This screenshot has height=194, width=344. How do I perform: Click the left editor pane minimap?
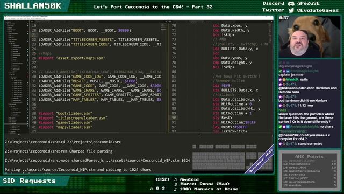(x=163, y=27)
